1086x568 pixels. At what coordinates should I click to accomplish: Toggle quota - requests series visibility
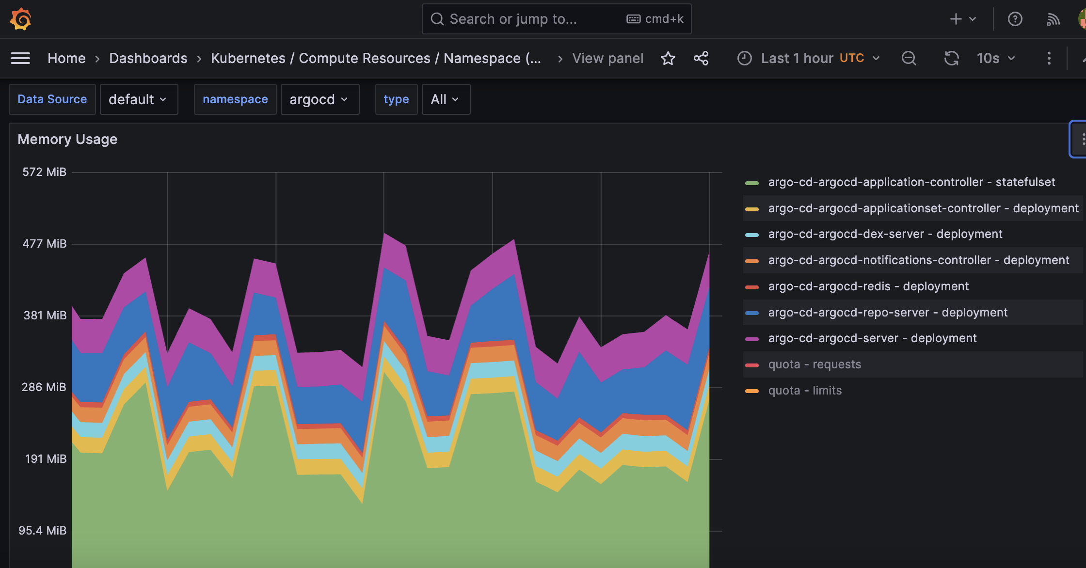(814, 364)
